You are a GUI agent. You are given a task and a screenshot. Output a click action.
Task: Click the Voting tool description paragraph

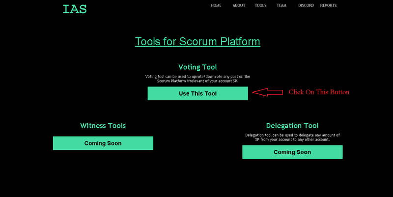[x=198, y=79]
